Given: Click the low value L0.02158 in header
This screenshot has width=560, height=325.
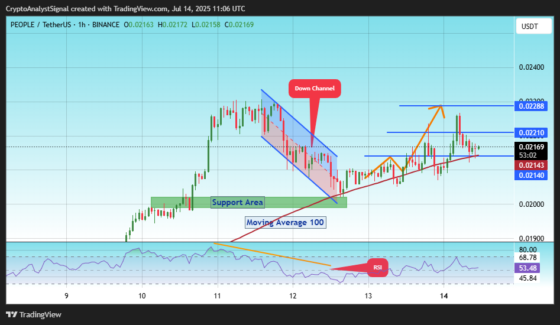Looking at the screenshot, I should pos(206,25).
